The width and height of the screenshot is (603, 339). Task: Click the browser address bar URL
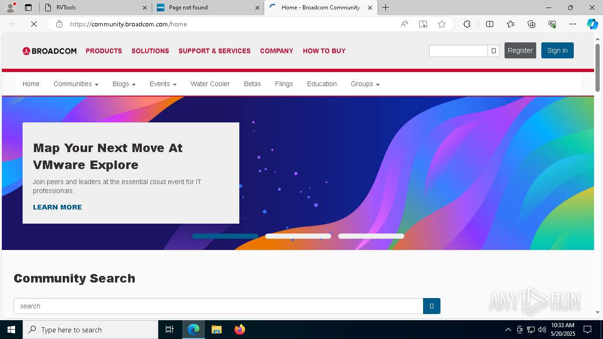click(128, 24)
